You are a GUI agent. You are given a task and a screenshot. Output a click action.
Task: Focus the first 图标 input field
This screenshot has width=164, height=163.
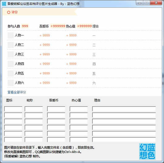13,109
